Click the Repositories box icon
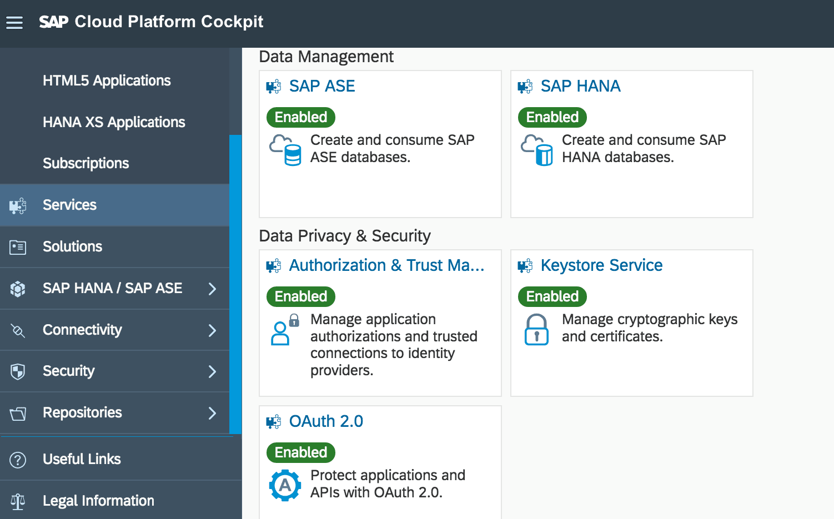The width and height of the screenshot is (834, 519). pos(18,413)
